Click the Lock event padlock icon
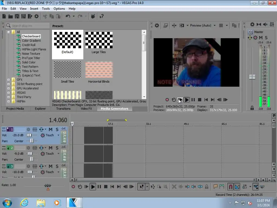 pos(206,187)
